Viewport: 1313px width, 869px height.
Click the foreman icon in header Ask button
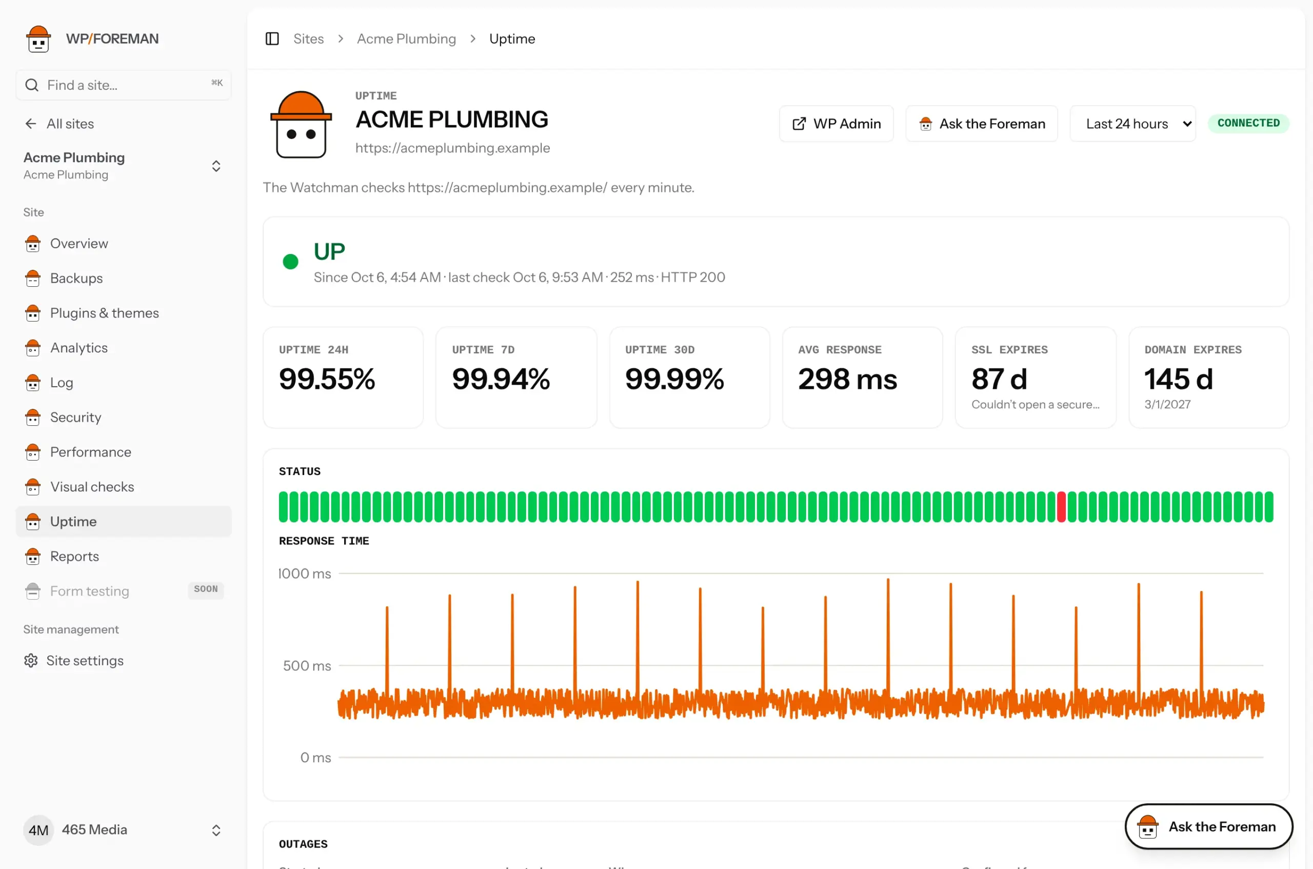925,124
